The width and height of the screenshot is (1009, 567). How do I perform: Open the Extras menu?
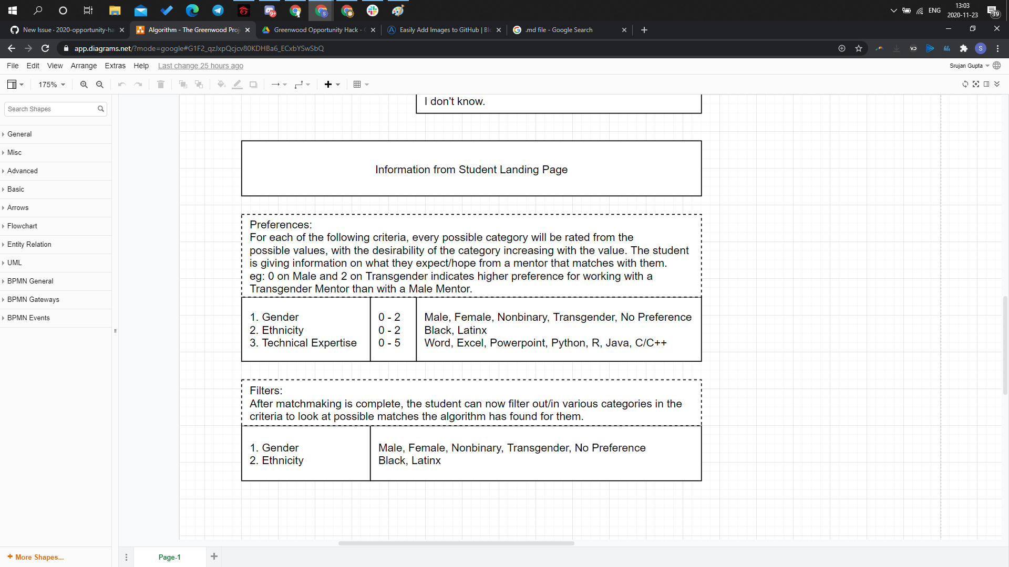pos(115,66)
